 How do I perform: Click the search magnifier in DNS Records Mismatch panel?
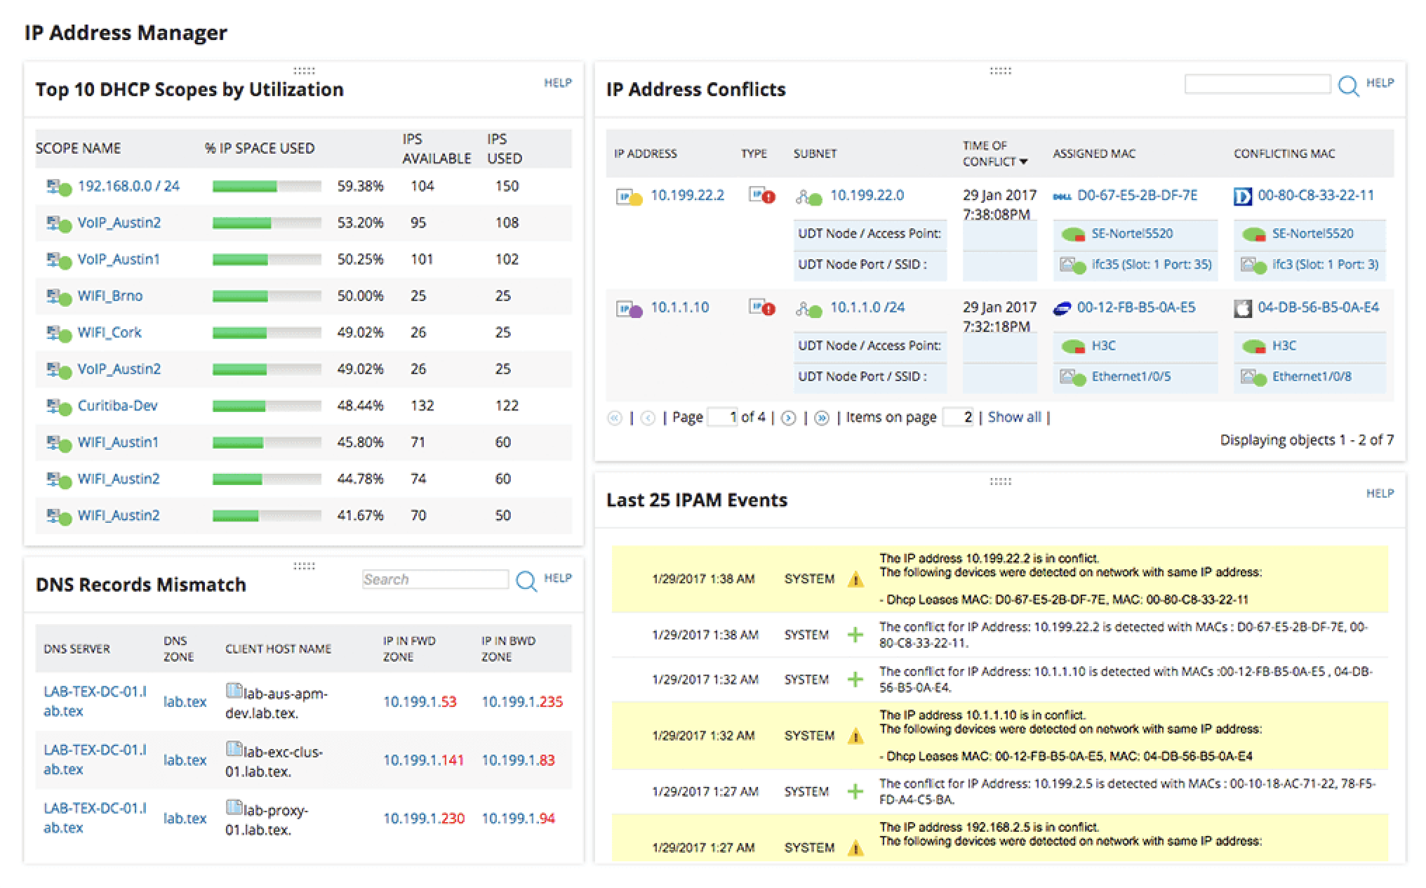point(526,582)
